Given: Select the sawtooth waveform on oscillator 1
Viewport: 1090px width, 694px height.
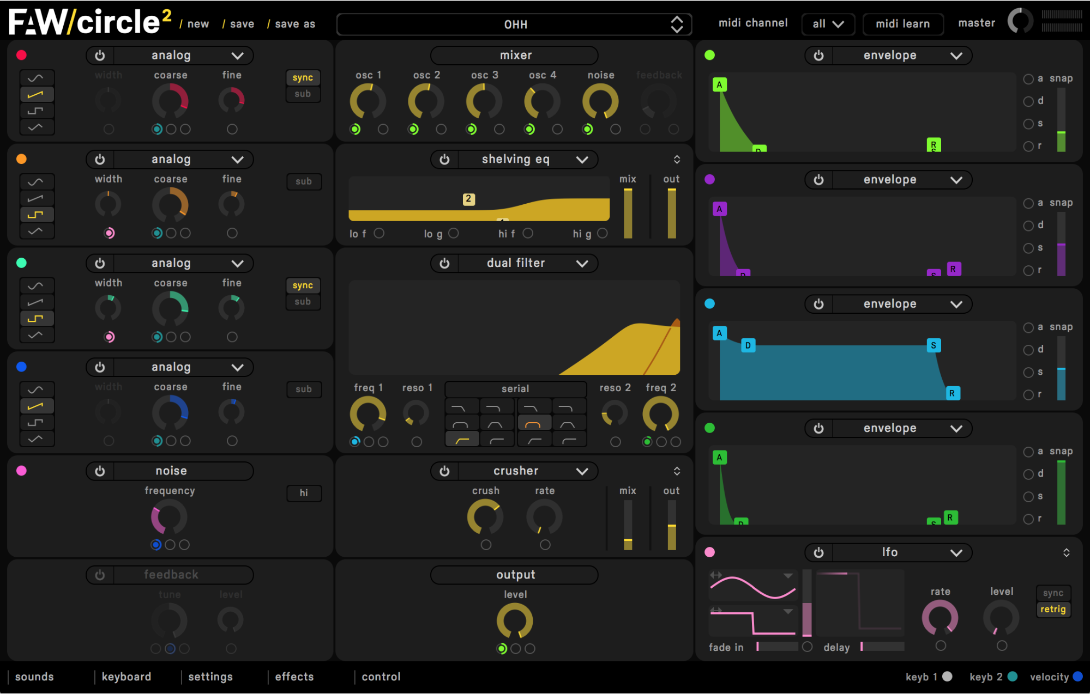Looking at the screenshot, I should coord(37,95).
